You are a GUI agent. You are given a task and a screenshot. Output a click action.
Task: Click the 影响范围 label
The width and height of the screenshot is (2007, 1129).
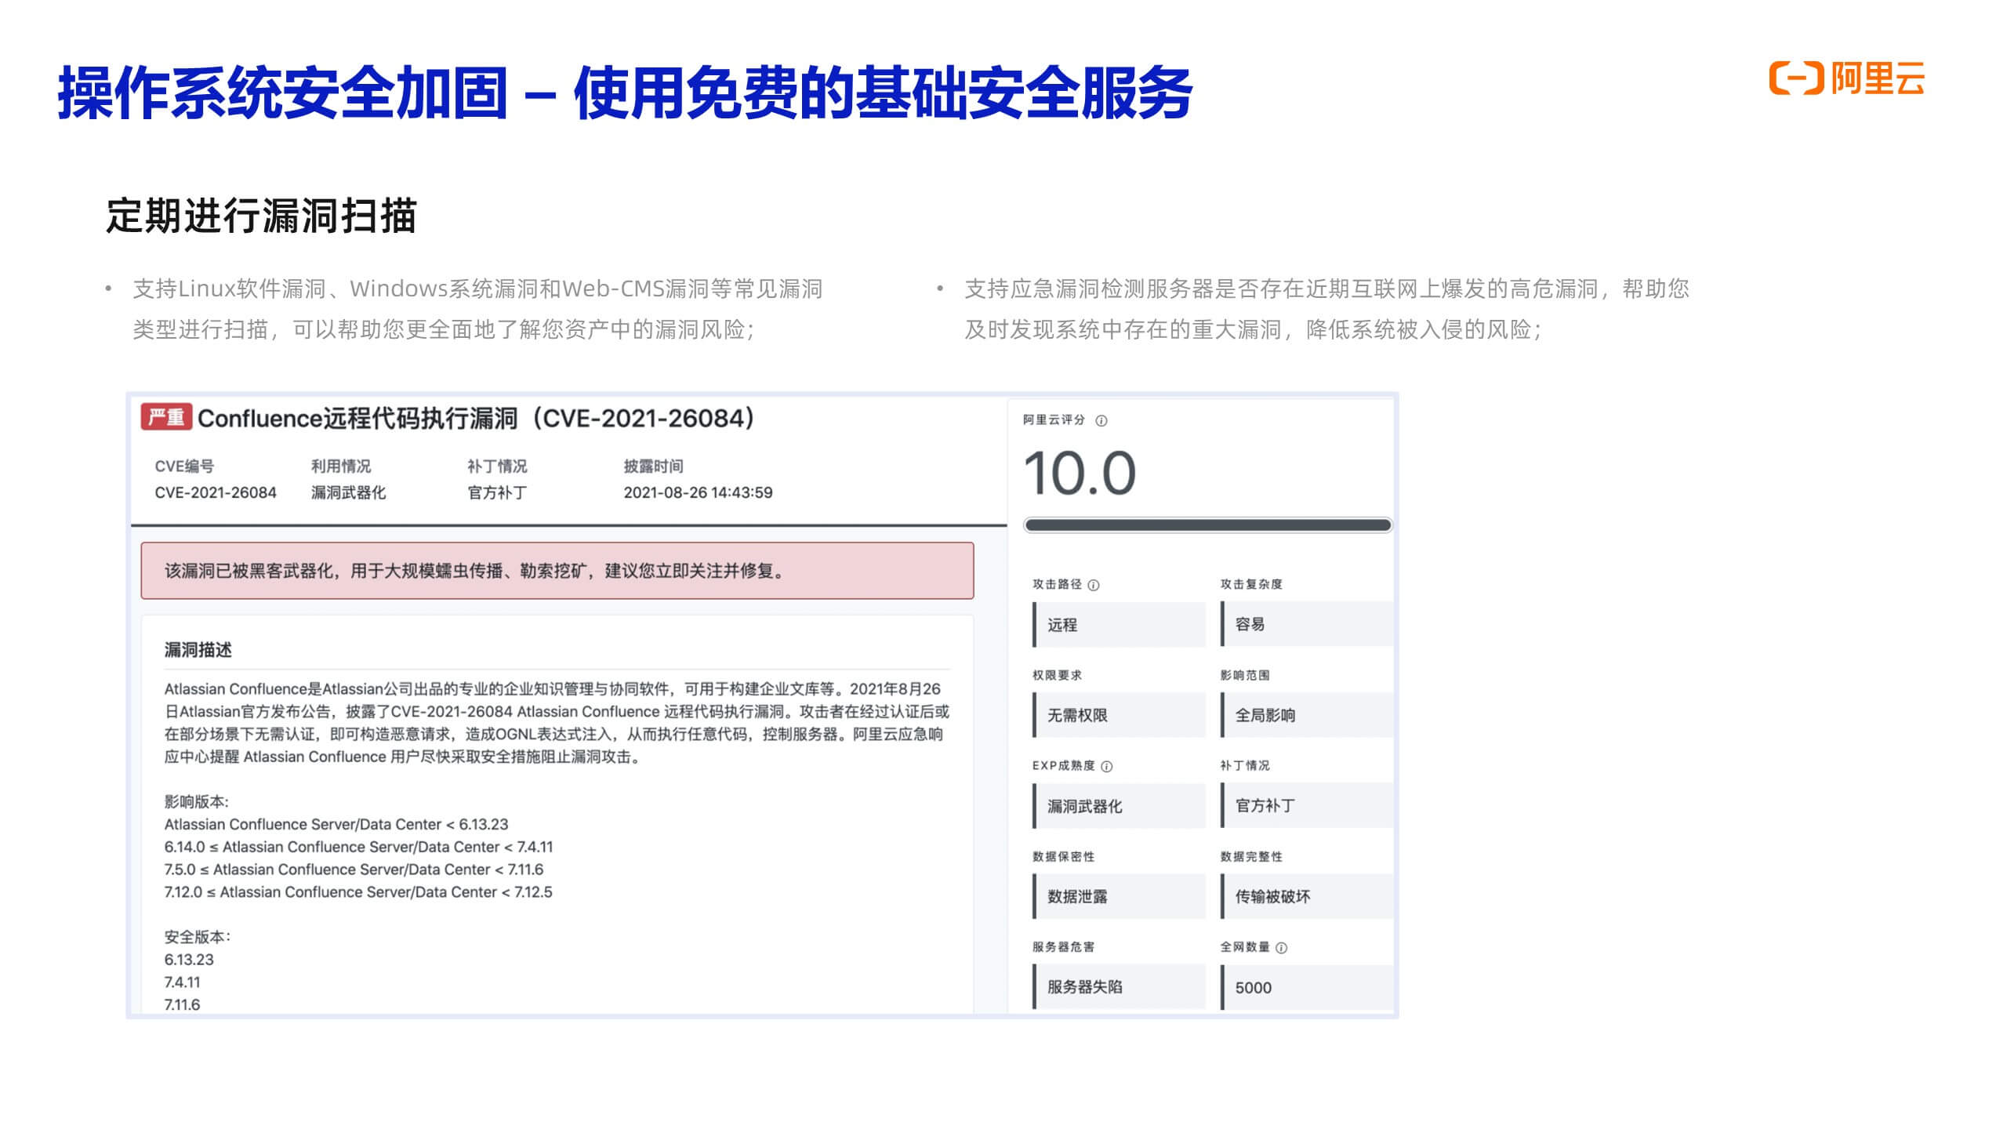1245,675
